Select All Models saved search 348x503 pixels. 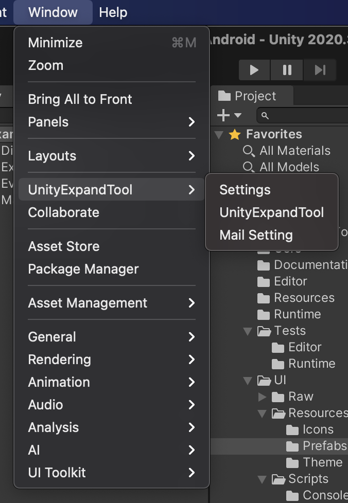[289, 167]
